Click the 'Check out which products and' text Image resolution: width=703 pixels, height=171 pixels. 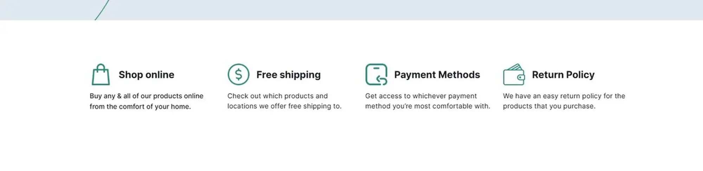(x=277, y=96)
